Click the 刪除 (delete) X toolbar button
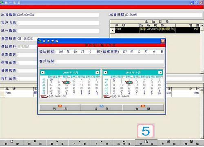204x147 pixels. 35,143
